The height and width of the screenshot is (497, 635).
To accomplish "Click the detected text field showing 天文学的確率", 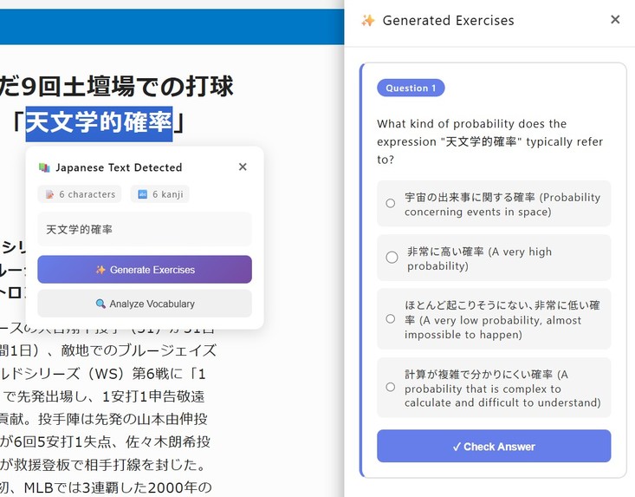I will tap(145, 229).
